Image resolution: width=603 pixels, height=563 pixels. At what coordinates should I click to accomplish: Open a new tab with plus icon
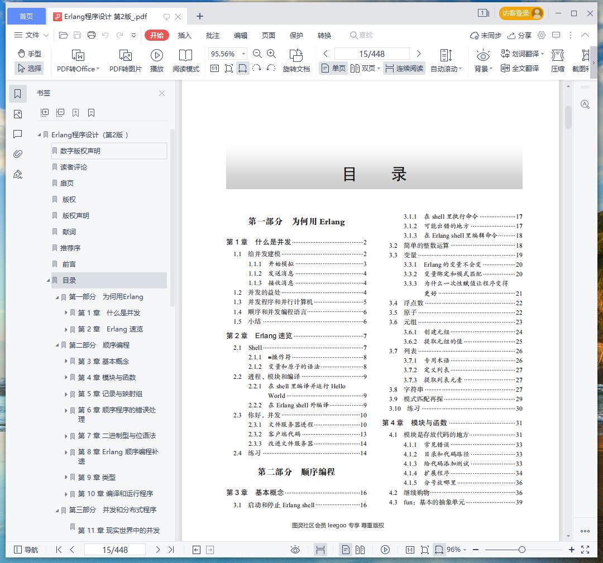[199, 17]
